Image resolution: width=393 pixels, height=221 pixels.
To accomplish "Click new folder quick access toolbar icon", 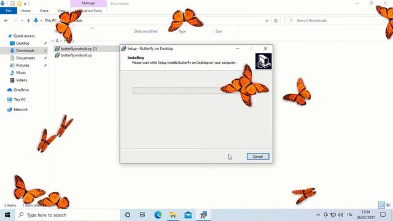I will tap(19, 4).
